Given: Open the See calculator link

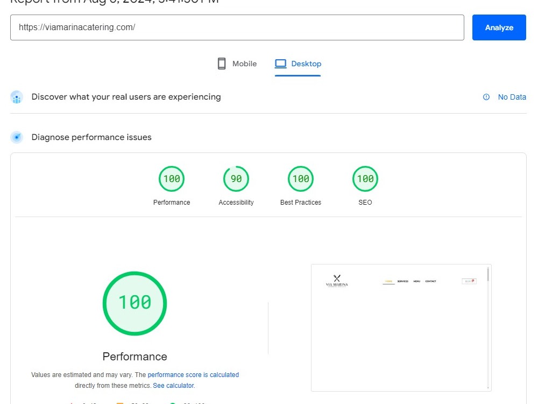Looking at the screenshot, I should point(173,386).
